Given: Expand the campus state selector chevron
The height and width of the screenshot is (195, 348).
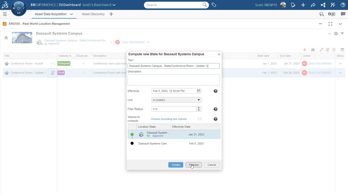Looking at the screenshot, I should point(111,42).
